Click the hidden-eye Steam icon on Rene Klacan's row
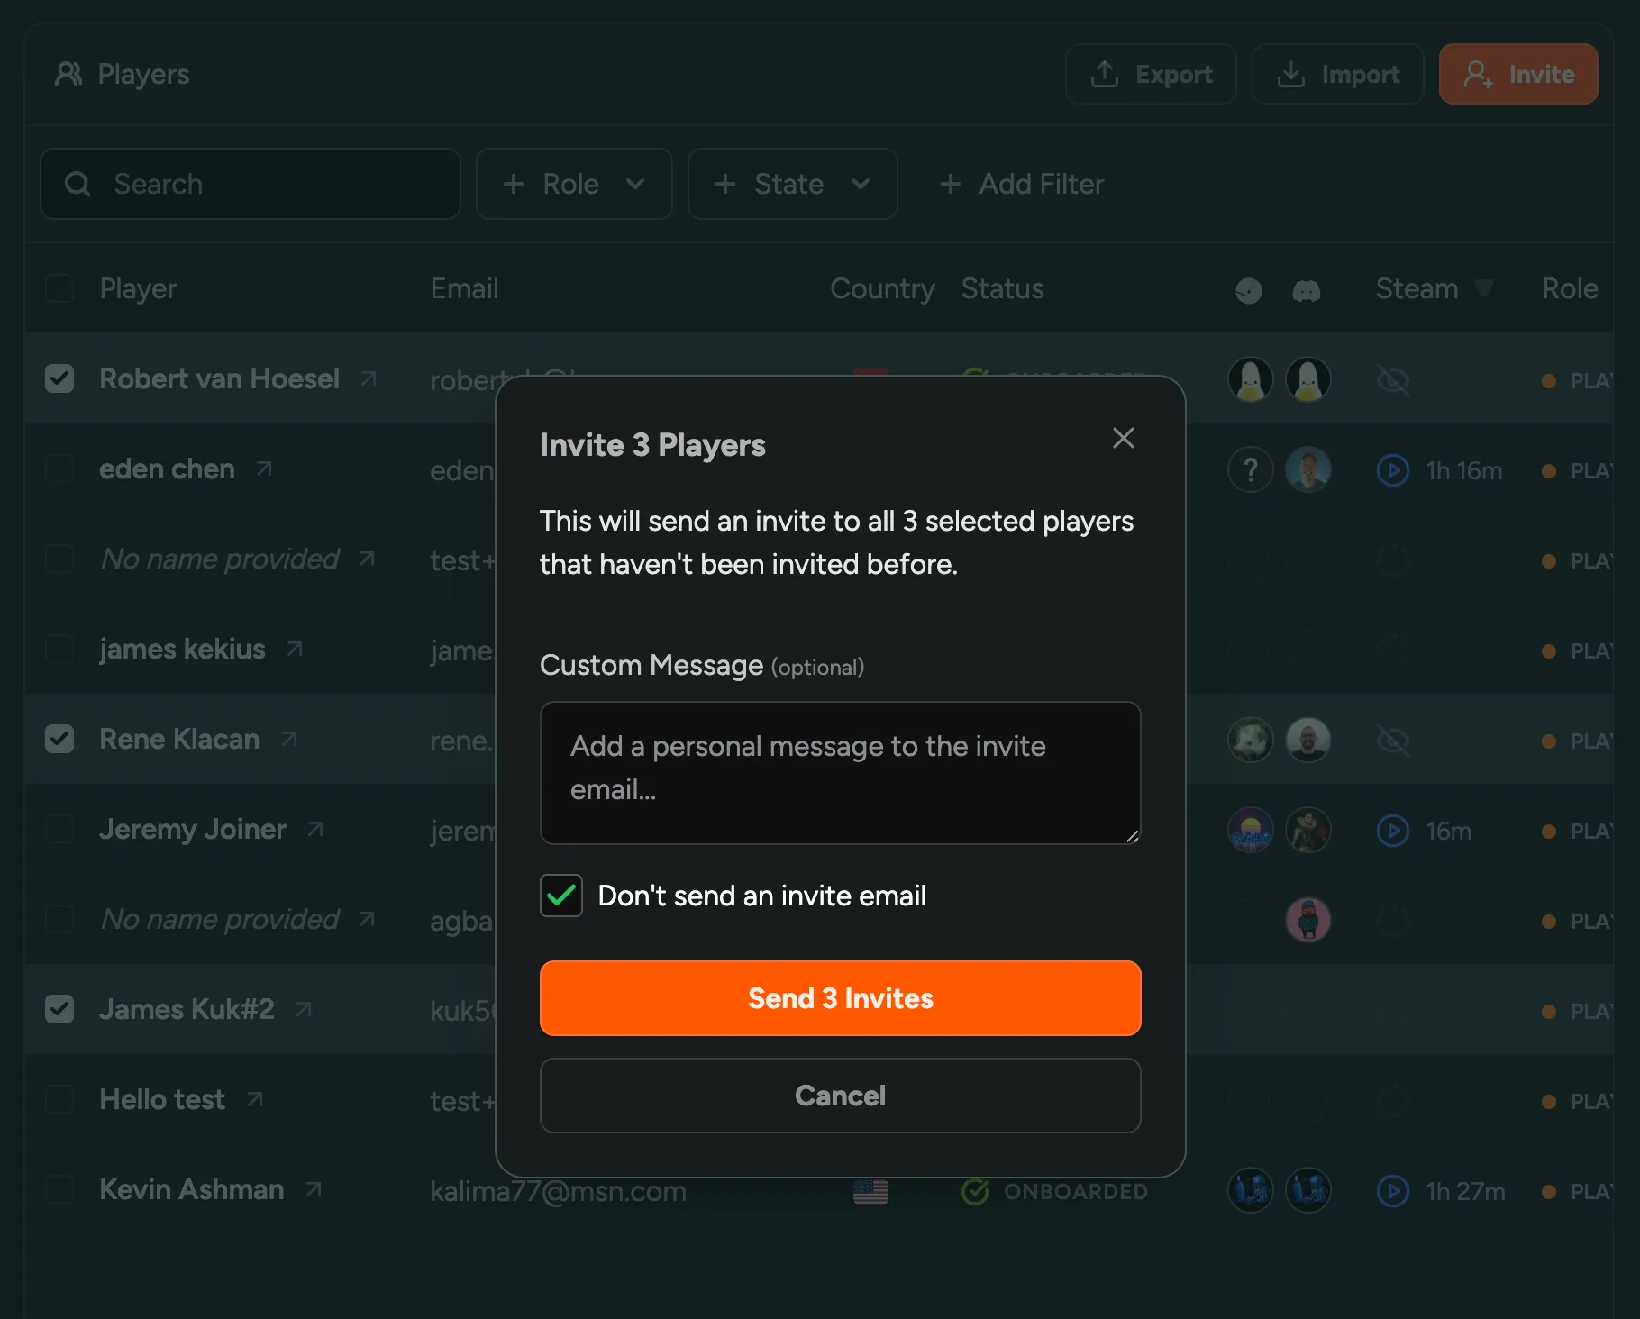This screenshot has height=1319, width=1640. point(1393,740)
